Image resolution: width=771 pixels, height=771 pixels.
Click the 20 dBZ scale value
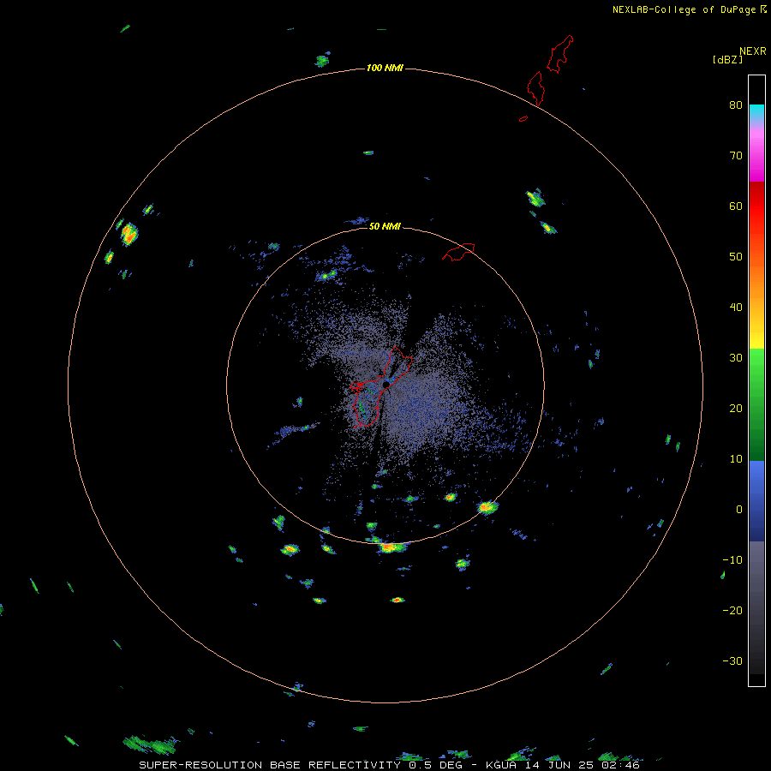click(x=736, y=408)
